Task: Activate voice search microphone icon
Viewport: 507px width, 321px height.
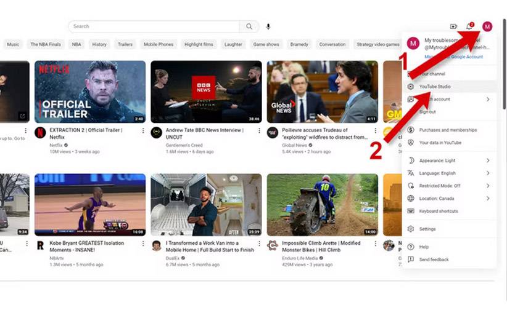Action: 268,26
